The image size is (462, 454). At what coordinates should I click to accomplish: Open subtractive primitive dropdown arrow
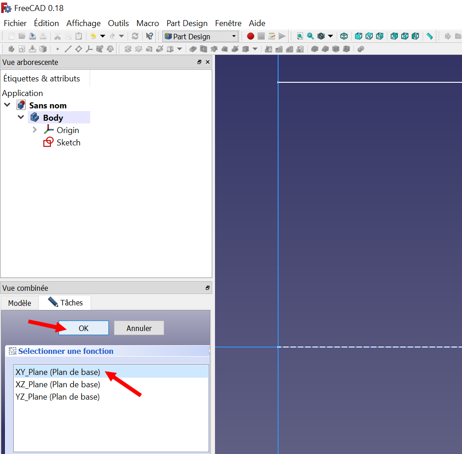coord(255,49)
